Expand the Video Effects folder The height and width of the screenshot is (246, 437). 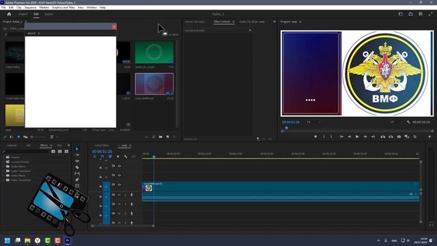coord(3,176)
